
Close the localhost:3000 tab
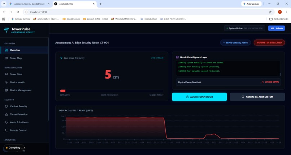[x=94, y=4]
